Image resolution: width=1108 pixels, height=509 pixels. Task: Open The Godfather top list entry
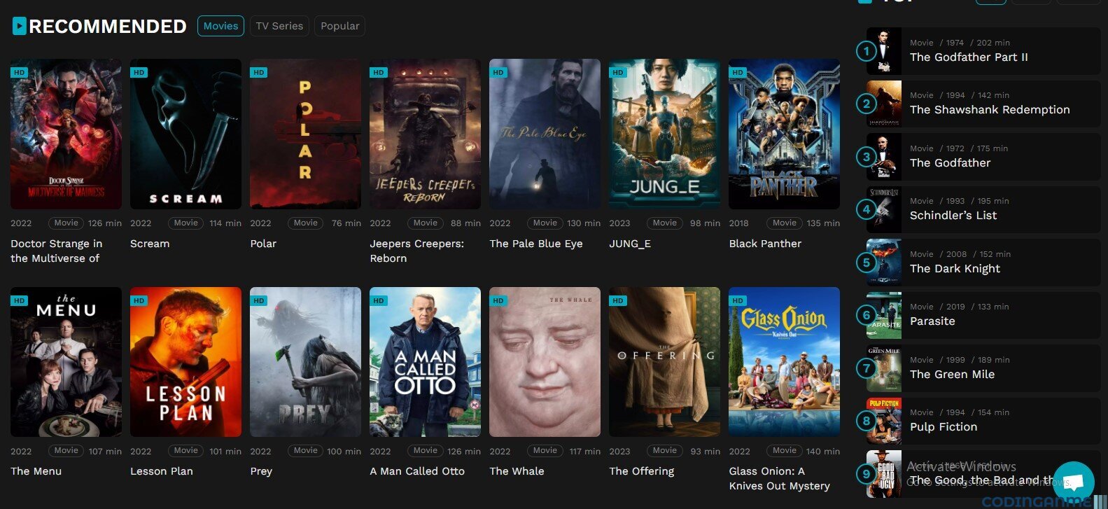point(983,157)
